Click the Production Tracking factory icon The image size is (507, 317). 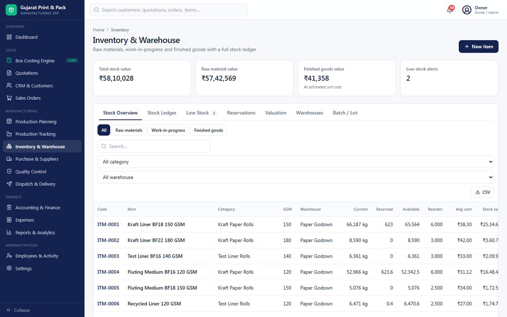9,134
